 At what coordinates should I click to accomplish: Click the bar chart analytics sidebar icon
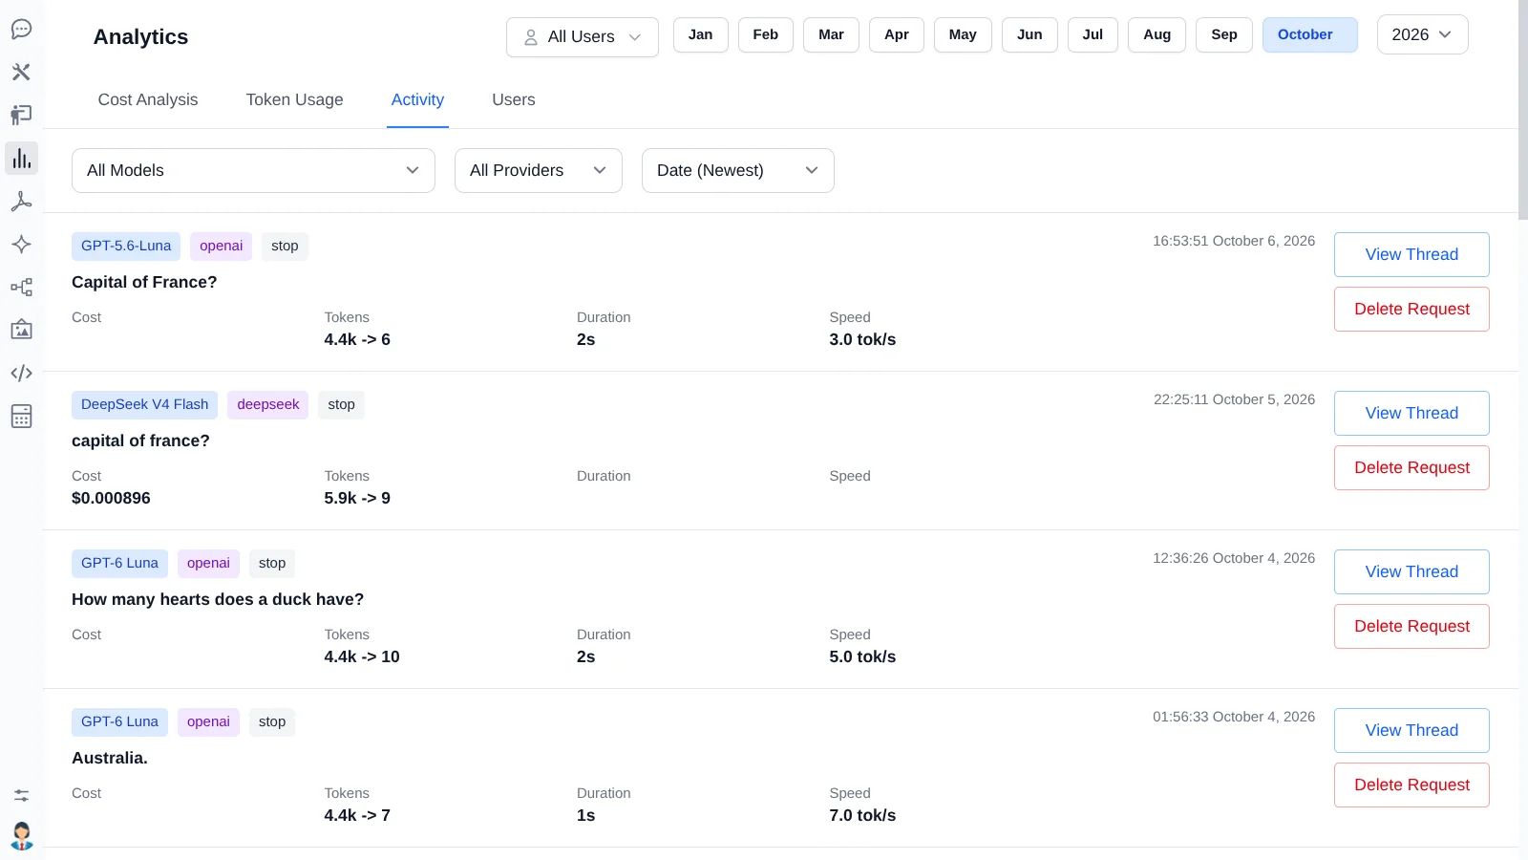pyautogui.click(x=21, y=158)
